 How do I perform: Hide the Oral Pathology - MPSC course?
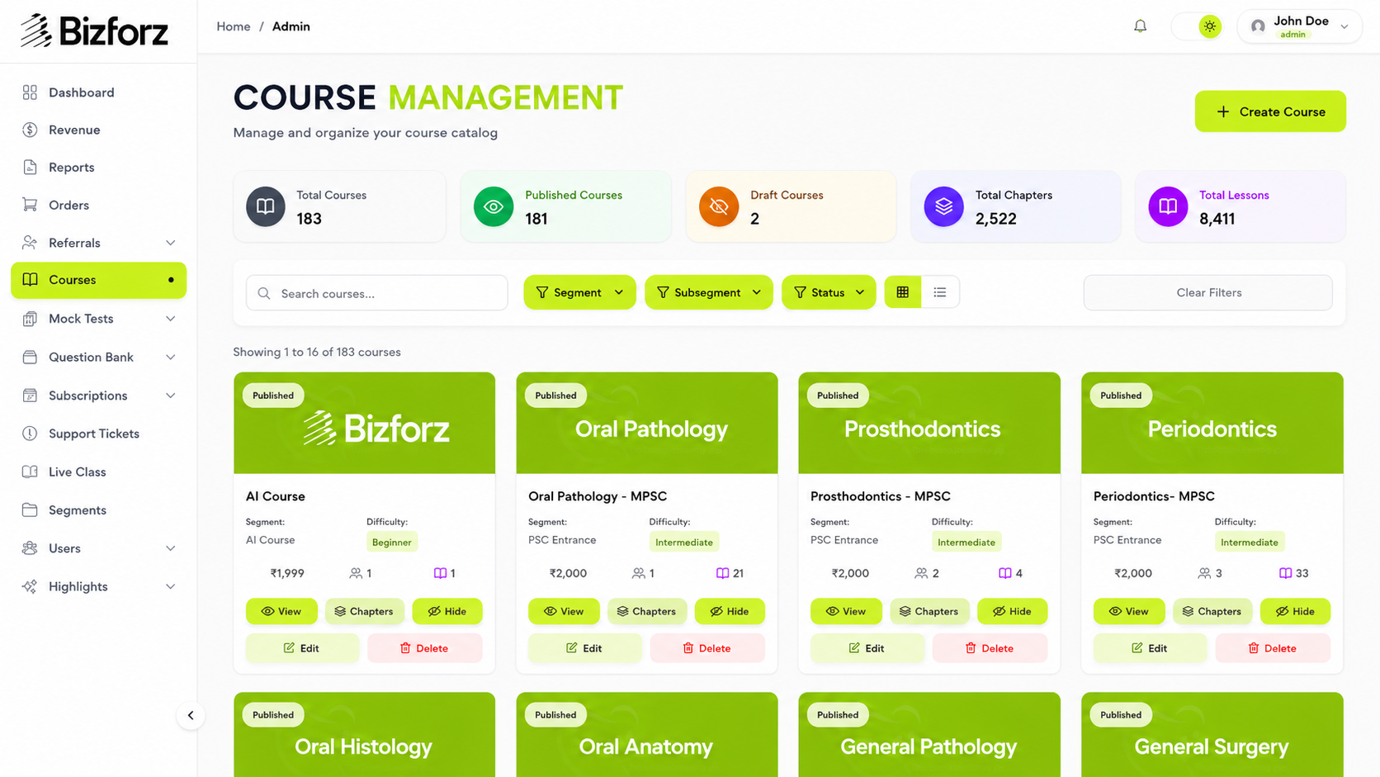pos(730,611)
